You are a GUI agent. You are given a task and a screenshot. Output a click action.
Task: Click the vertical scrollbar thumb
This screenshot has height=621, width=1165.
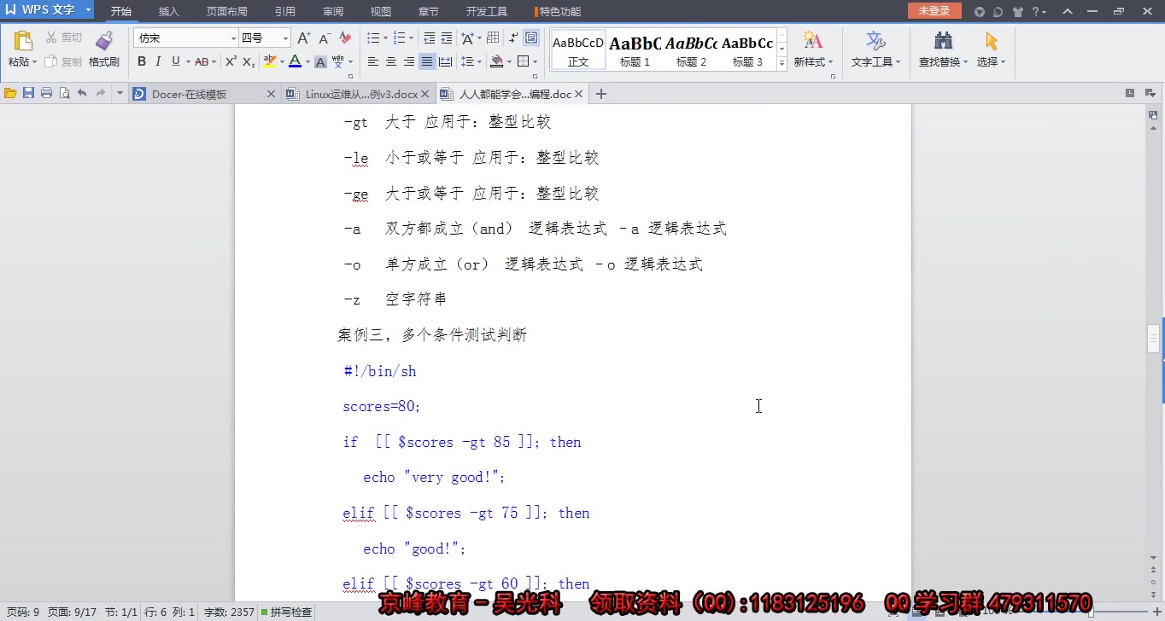pyautogui.click(x=1154, y=338)
